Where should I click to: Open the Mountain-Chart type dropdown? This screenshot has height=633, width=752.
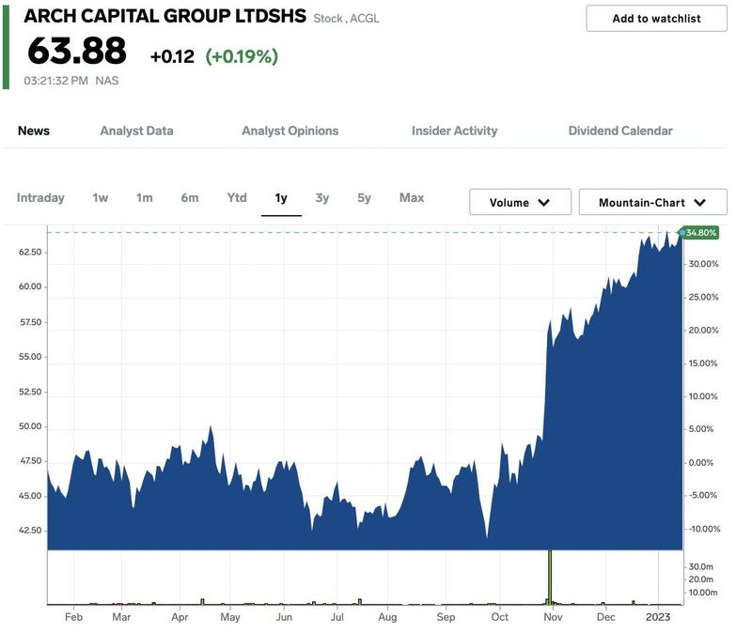click(652, 202)
